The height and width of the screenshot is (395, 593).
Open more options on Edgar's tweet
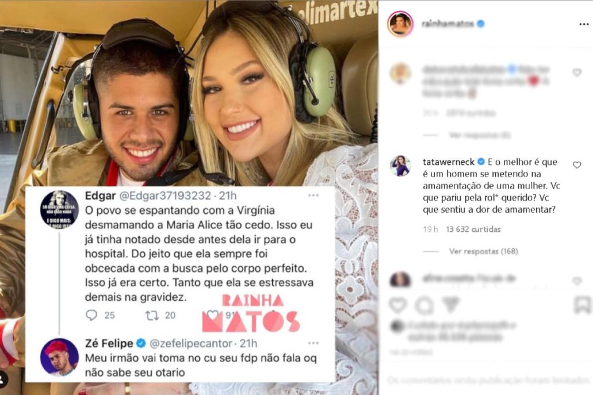pyautogui.click(x=313, y=195)
